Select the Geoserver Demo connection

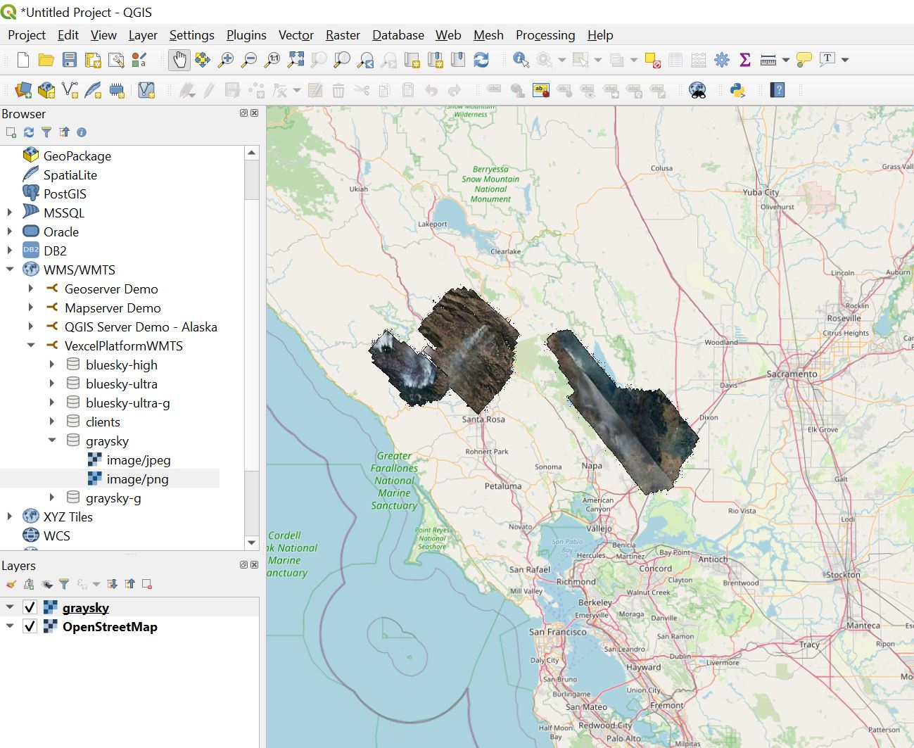coord(111,289)
